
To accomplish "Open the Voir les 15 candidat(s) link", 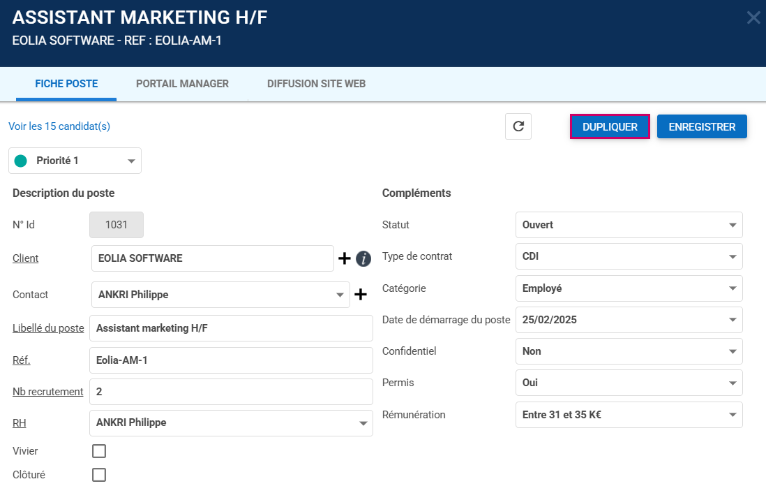I will (x=59, y=126).
